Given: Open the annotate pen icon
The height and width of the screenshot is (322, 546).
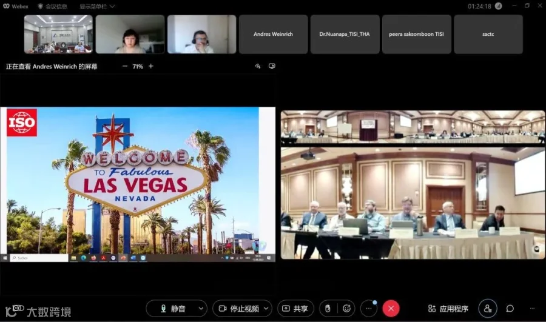Looking at the screenshot, I should point(257,66).
